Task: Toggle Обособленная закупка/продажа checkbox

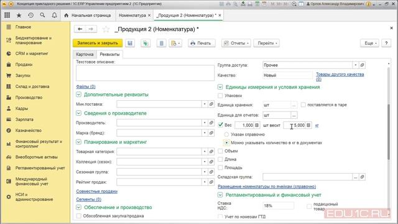Action: point(79,216)
